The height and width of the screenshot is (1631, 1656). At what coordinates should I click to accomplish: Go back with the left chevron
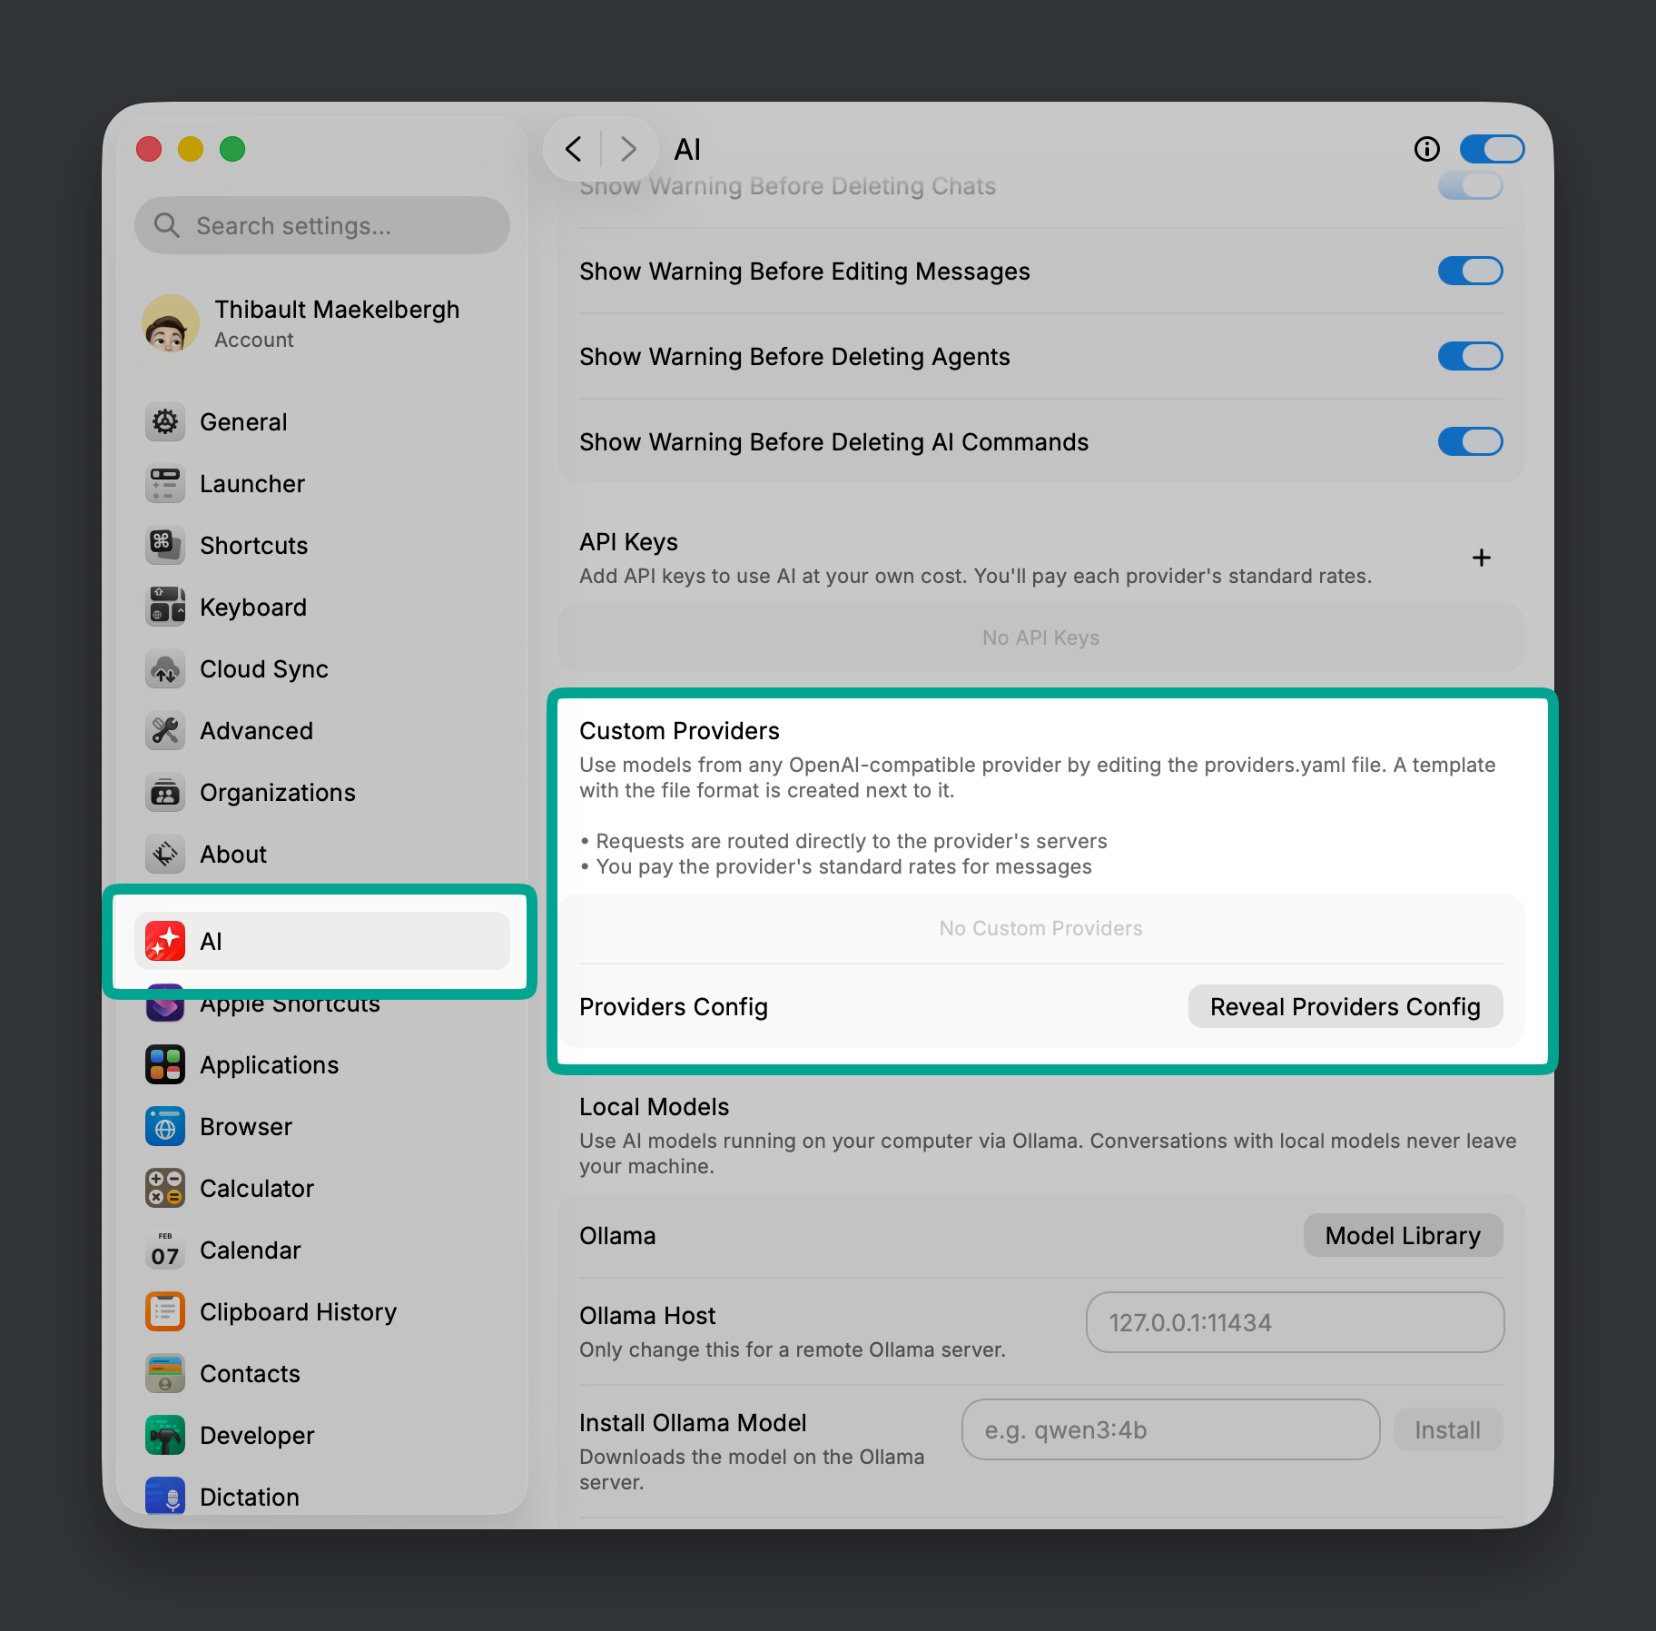click(x=574, y=149)
